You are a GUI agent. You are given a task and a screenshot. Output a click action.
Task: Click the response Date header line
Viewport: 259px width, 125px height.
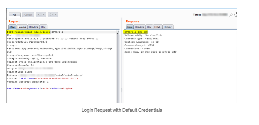tap(151, 52)
